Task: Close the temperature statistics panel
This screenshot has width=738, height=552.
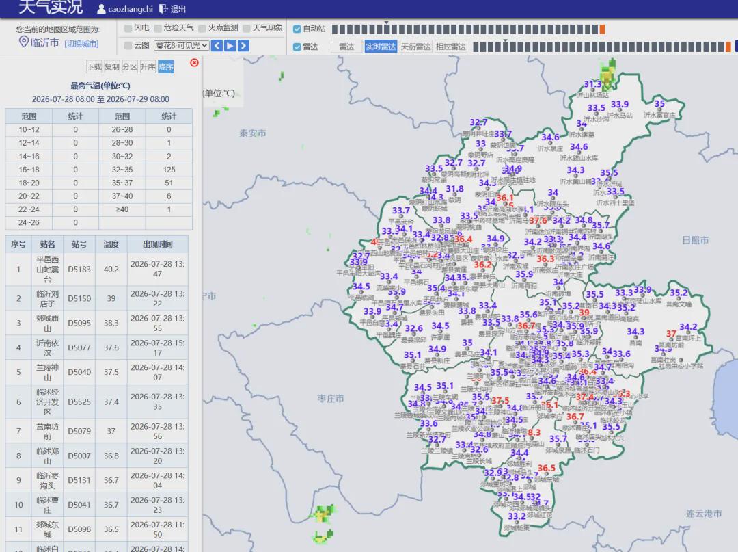Action: point(194,63)
